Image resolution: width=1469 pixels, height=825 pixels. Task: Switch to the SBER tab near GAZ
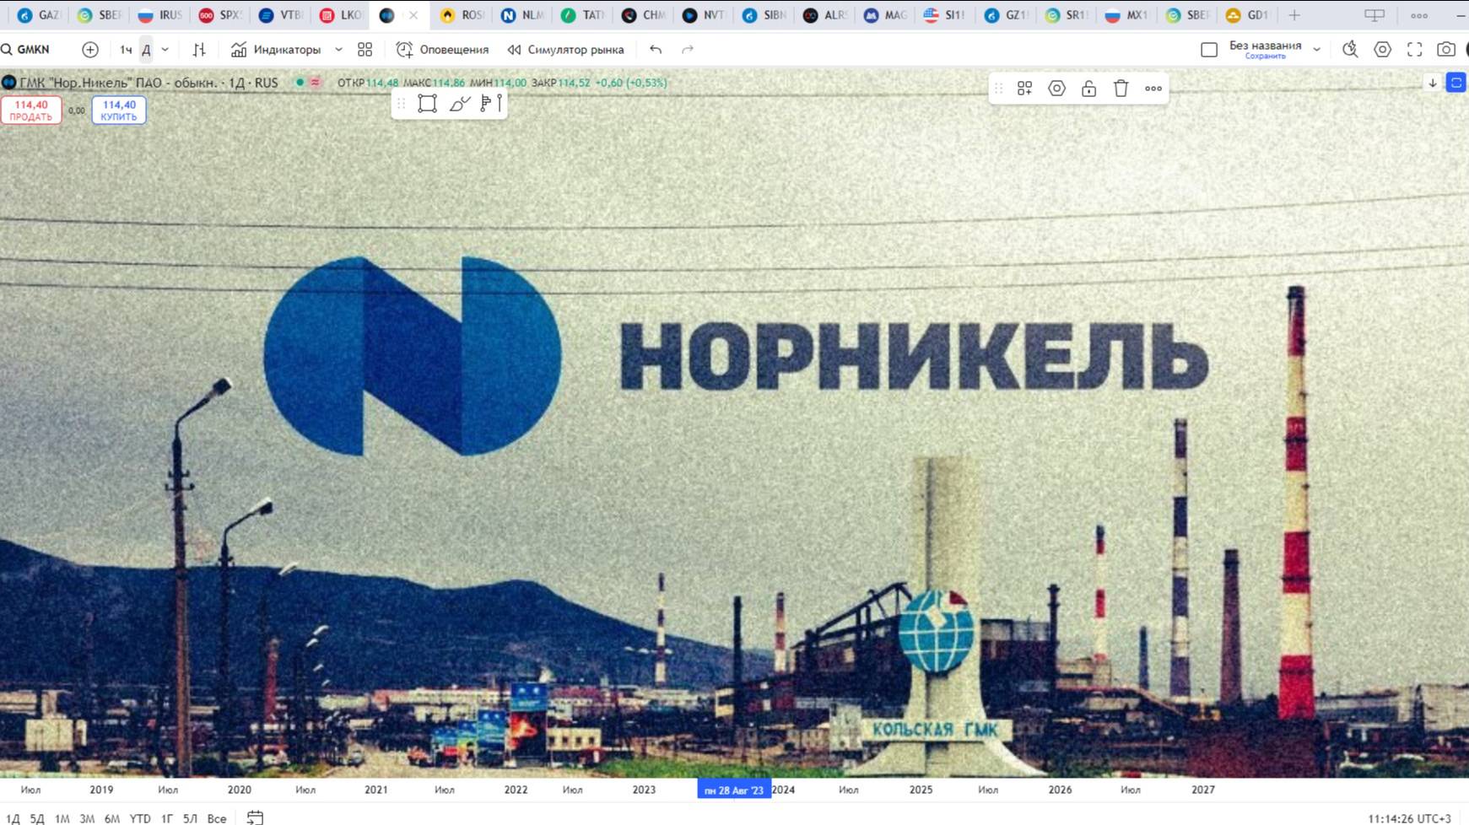(99, 15)
